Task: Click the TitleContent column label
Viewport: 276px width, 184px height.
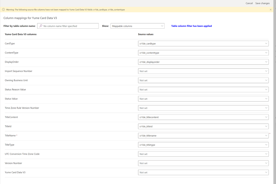Action: click(11, 117)
